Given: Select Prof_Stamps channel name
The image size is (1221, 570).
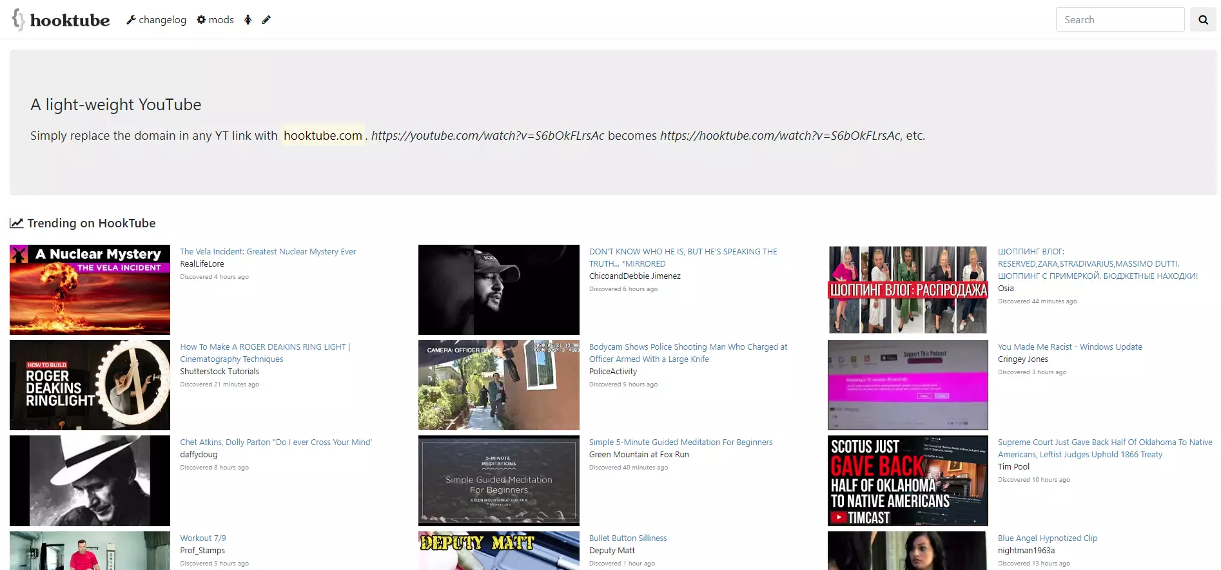Looking at the screenshot, I should point(202,551).
